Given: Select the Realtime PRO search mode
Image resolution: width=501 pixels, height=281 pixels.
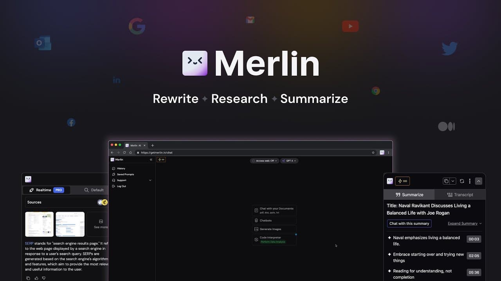Looking at the screenshot, I should [47, 190].
